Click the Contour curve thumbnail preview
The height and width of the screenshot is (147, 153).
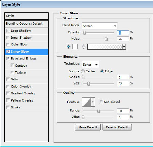point(87,102)
